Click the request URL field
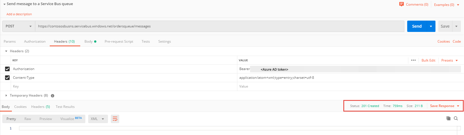Viewport: 464px width, 135px height. click(220, 26)
